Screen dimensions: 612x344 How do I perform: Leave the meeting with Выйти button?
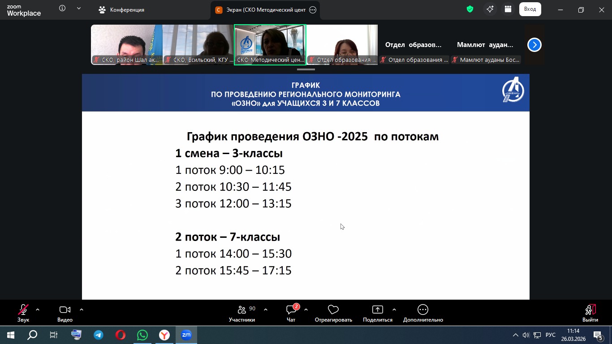590,313
